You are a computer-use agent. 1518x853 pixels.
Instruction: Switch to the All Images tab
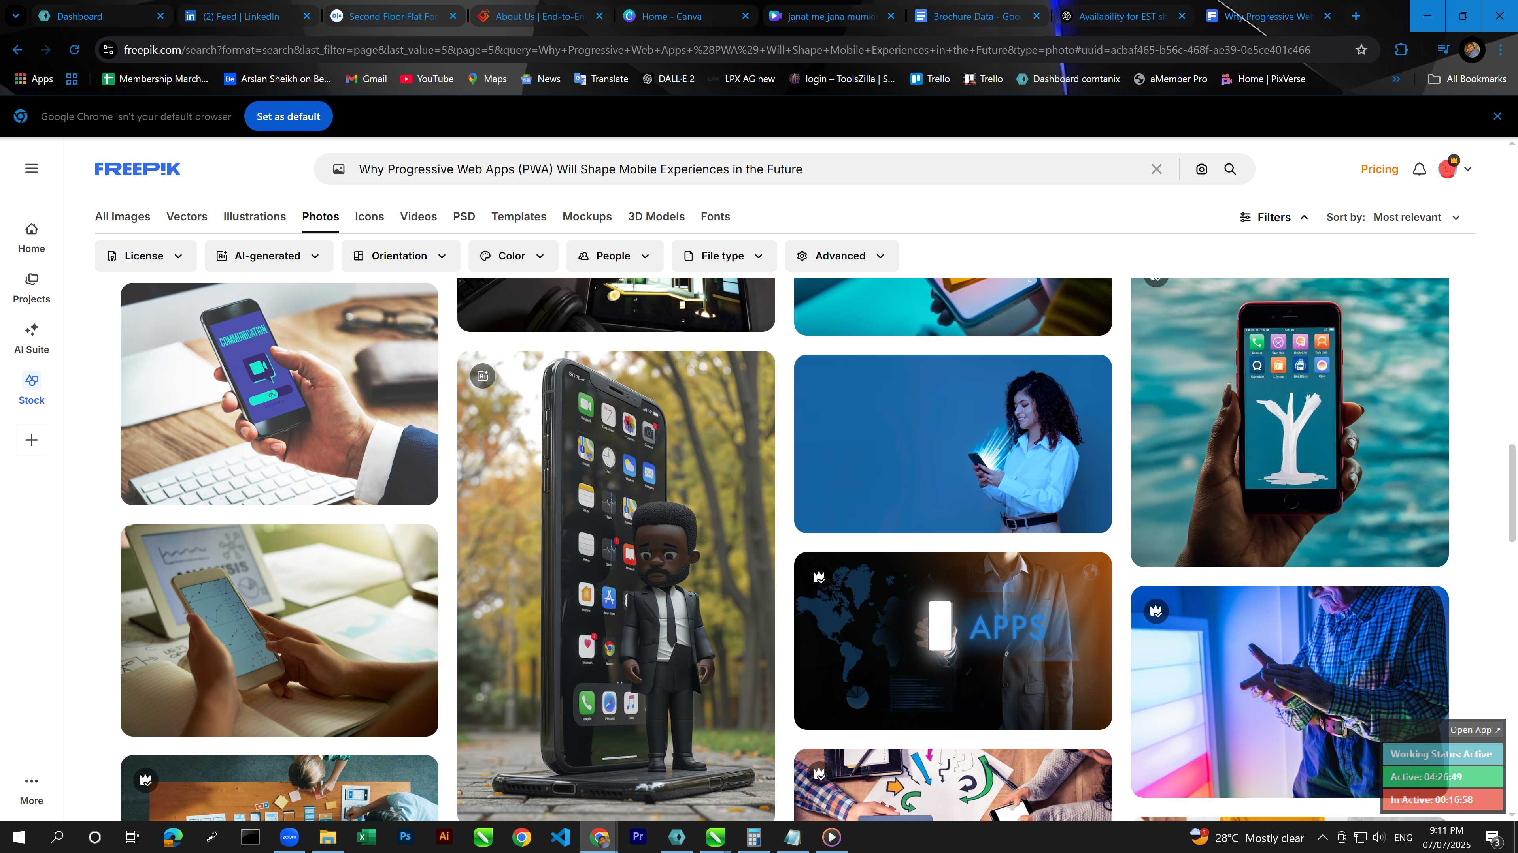123,217
